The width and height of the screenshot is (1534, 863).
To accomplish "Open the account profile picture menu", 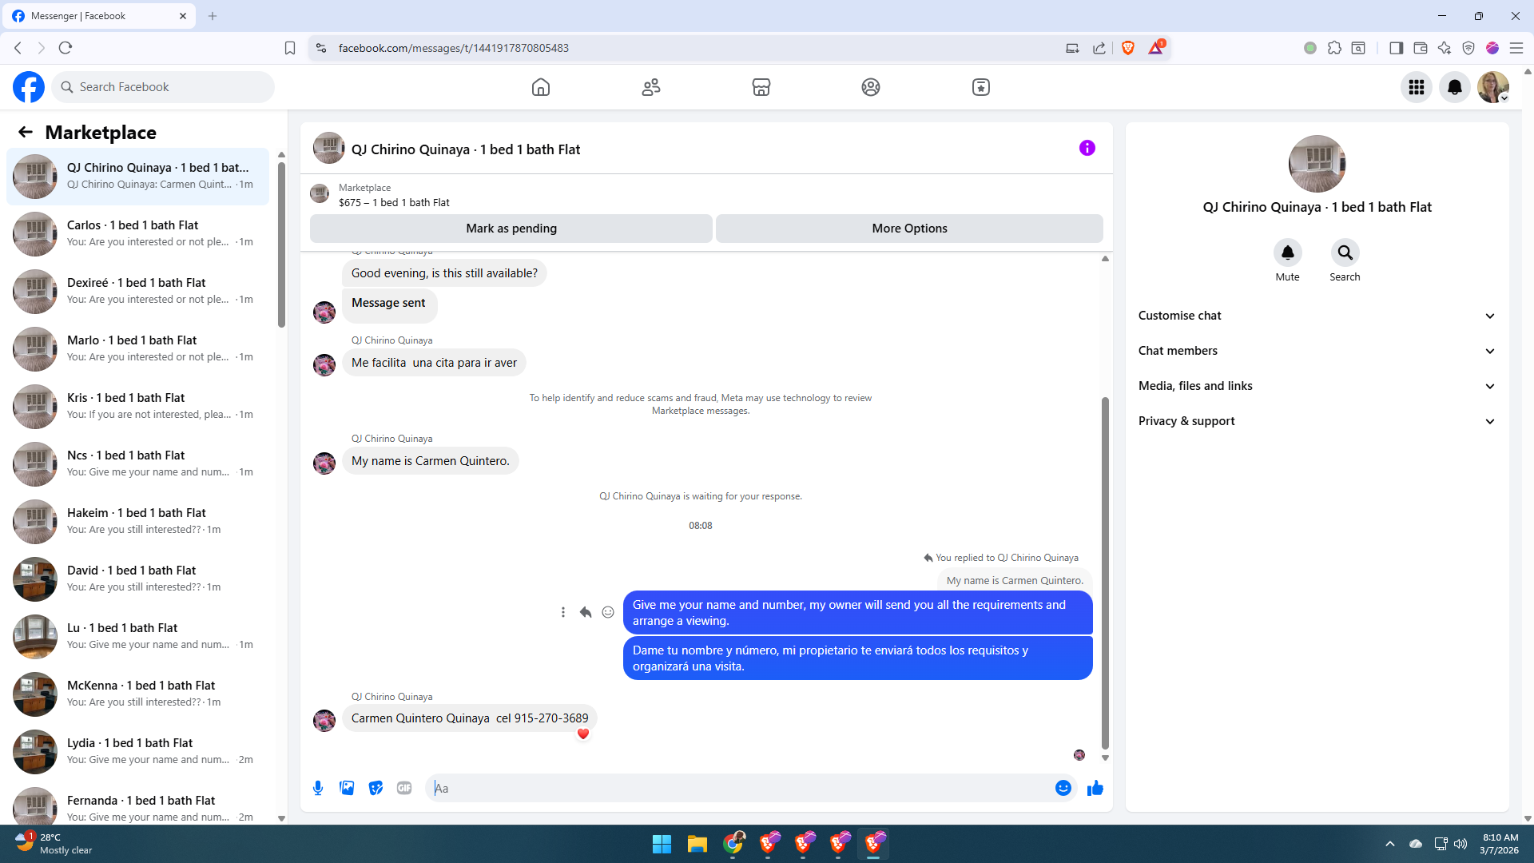I will point(1493,87).
